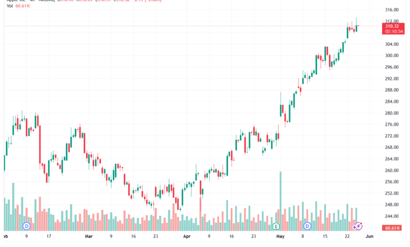Click the 300.00 label on price axis
The width and height of the screenshot is (410, 247).
click(392, 55)
